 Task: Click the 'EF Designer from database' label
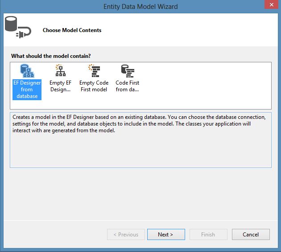tap(27, 89)
